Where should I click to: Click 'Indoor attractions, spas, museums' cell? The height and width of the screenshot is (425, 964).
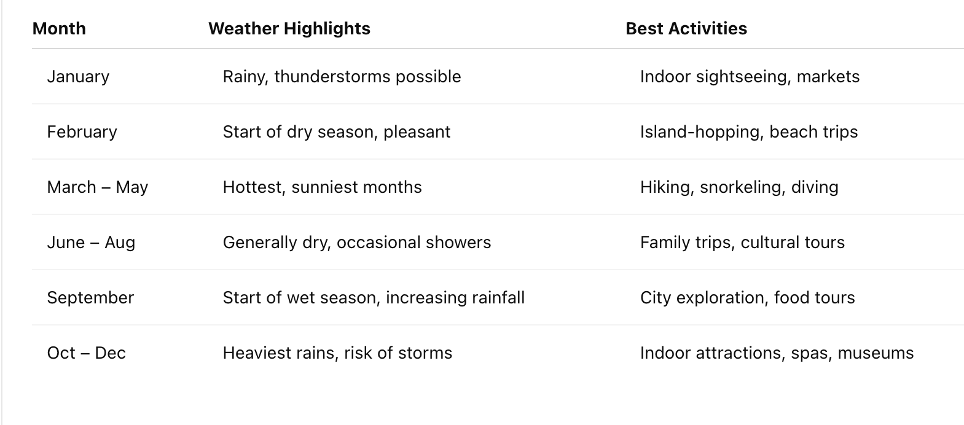coord(777,353)
